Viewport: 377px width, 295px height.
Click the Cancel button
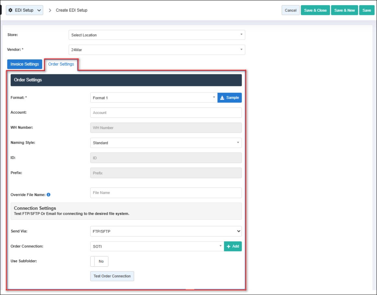click(290, 10)
